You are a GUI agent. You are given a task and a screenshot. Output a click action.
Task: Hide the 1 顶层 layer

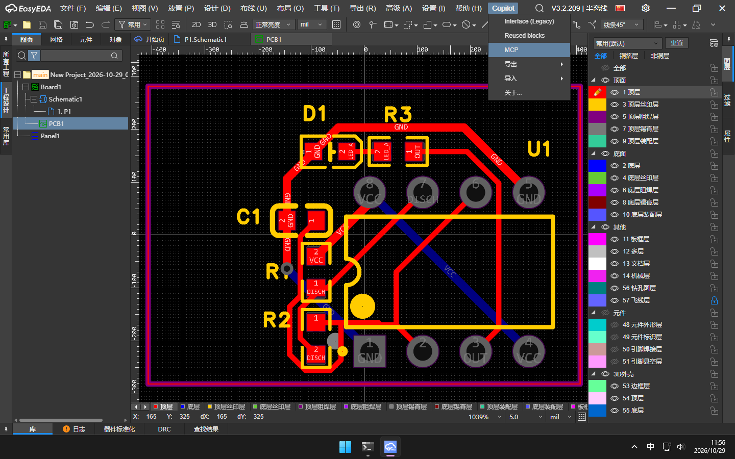pos(615,92)
